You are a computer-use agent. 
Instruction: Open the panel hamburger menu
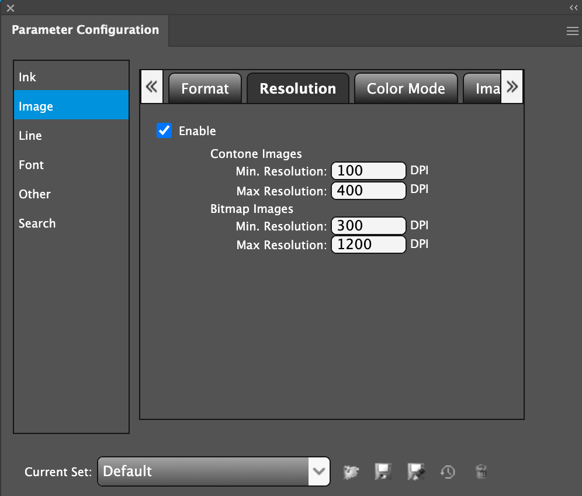572,32
